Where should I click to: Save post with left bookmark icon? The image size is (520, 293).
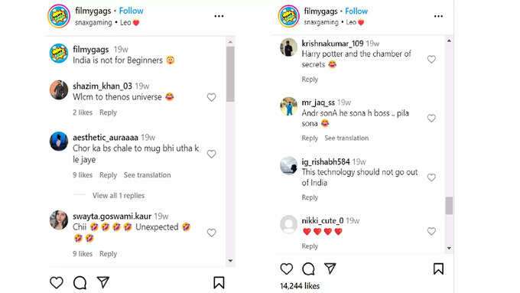coord(219,282)
